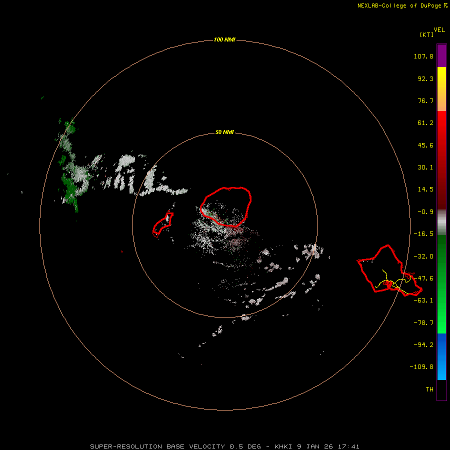This screenshot has height=450, width=450.
Task: Click the 100 NMI range ring label
Action: [x=224, y=39]
